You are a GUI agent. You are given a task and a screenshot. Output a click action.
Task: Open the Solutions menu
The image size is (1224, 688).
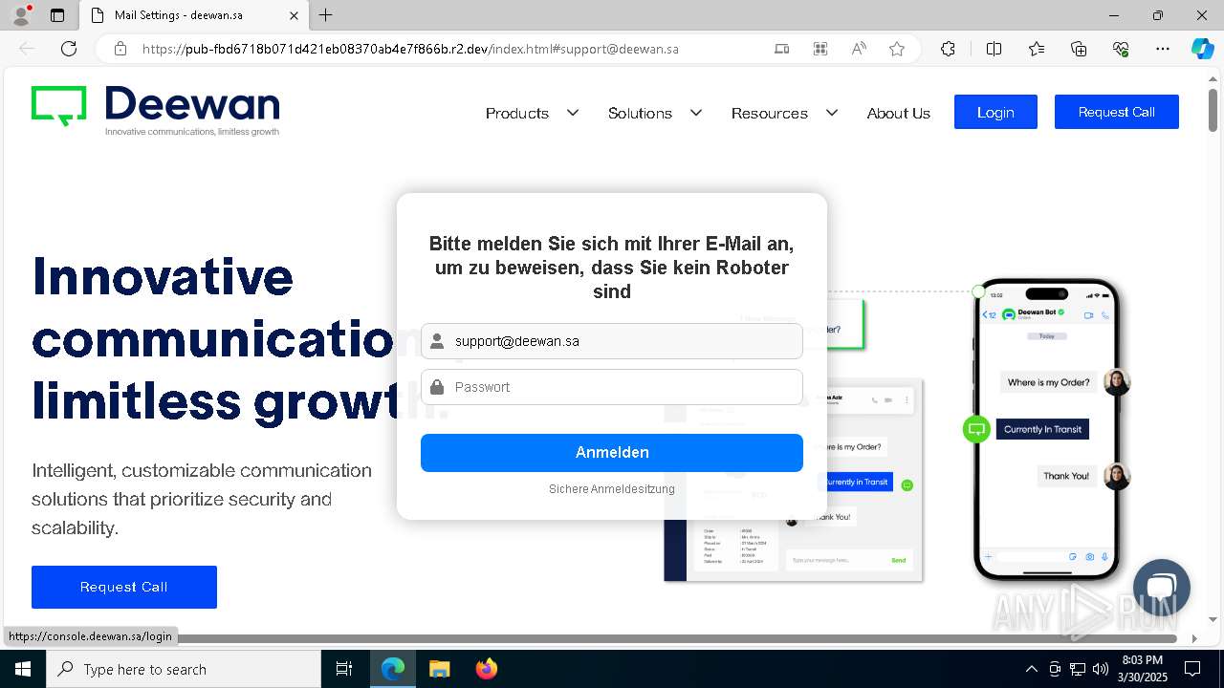(640, 113)
